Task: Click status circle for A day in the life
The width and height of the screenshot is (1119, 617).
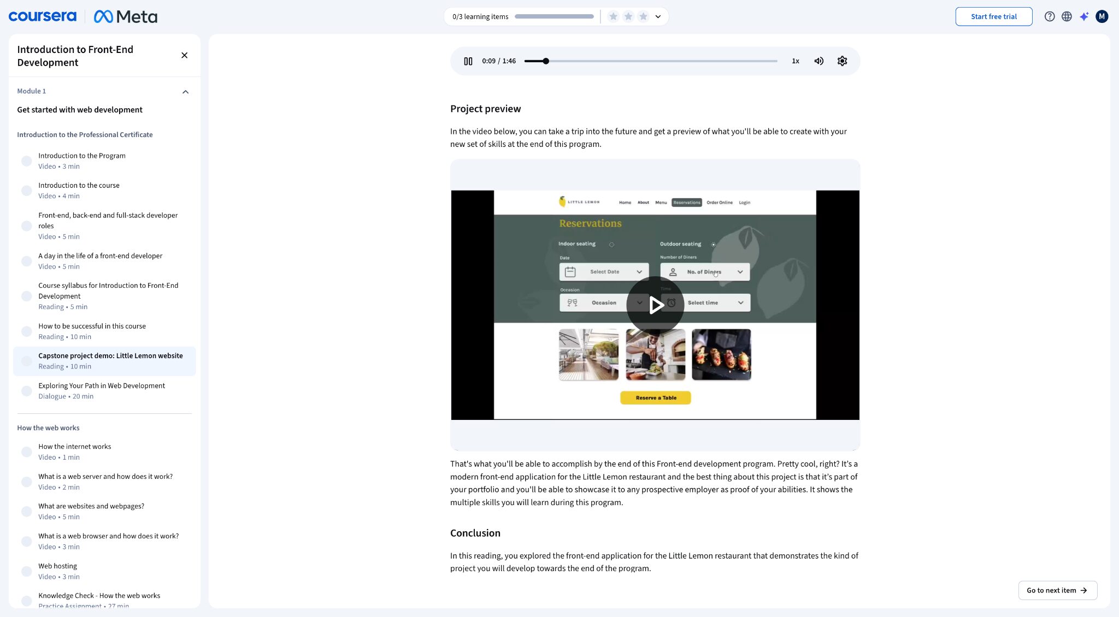Action: pyautogui.click(x=26, y=261)
